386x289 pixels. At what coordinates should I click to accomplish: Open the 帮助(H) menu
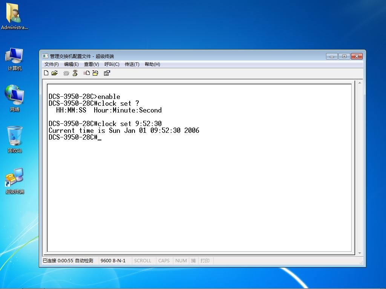(152, 64)
